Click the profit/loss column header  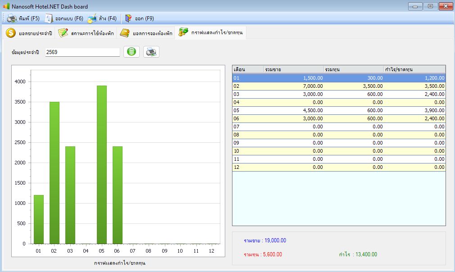[x=414, y=69]
